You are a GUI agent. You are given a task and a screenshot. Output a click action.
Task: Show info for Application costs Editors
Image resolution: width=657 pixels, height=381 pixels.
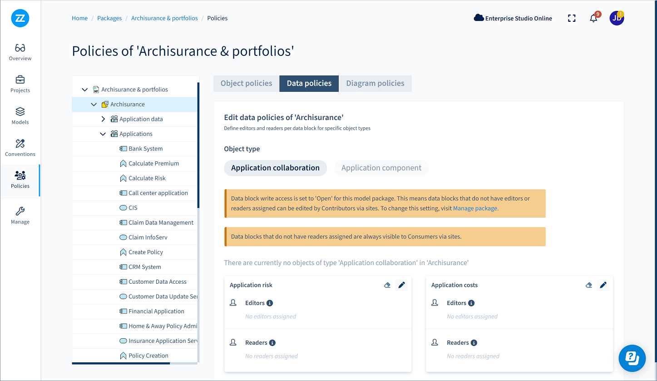pos(471,303)
